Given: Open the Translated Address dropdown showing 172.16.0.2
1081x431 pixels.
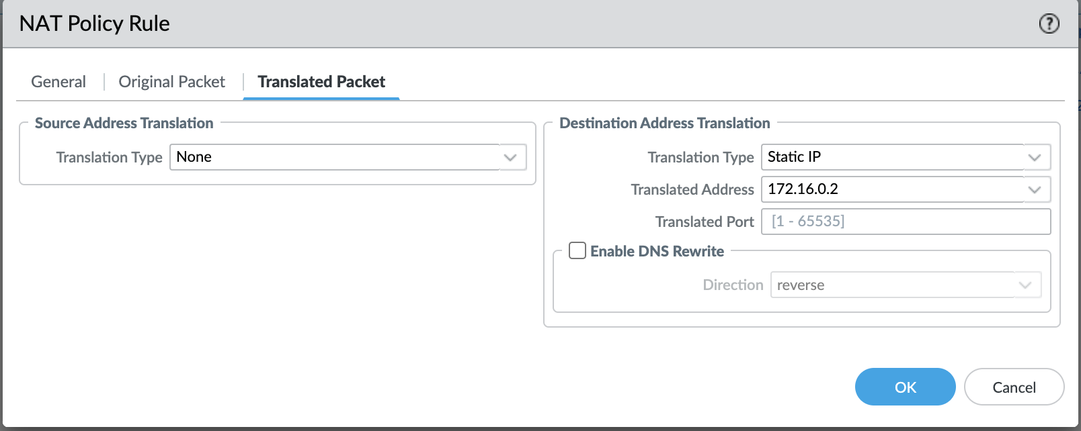Looking at the screenshot, I should pyautogui.click(x=894, y=189).
